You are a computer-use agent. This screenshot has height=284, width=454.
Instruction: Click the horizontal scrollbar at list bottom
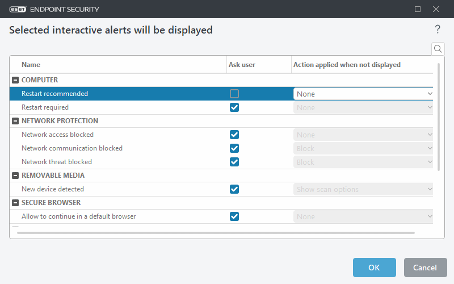point(216,233)
